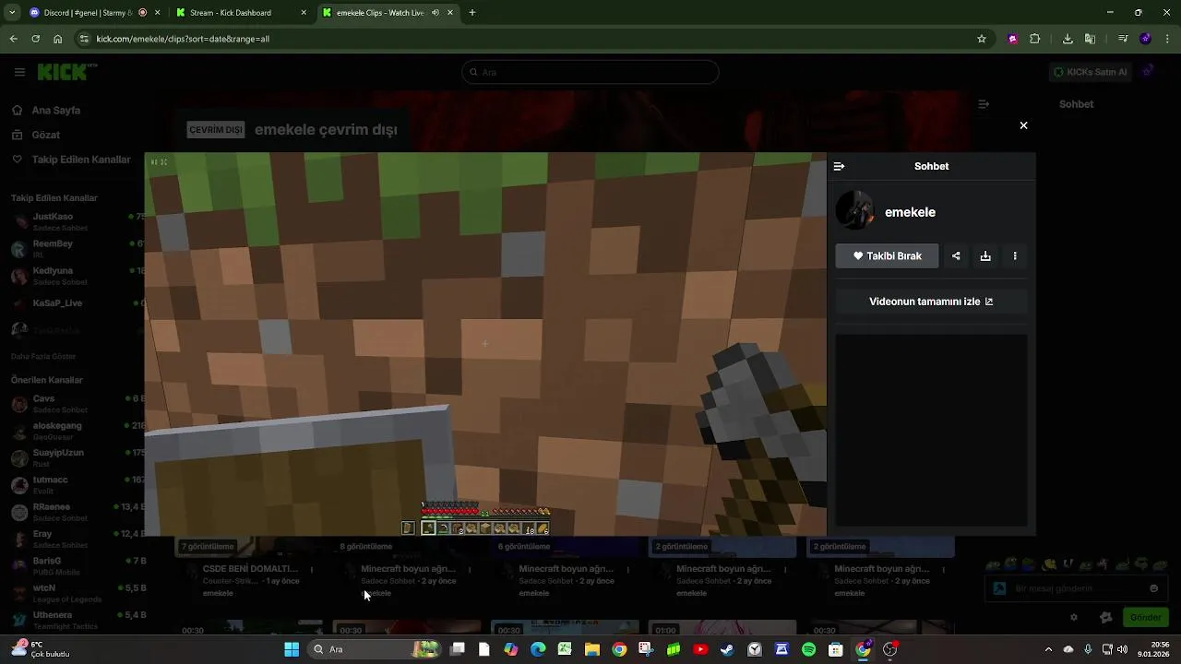The width and height of the screenshot is (1181, 664).
Task: Open Steam from taskbar
Action: click(x=728, y=649)
